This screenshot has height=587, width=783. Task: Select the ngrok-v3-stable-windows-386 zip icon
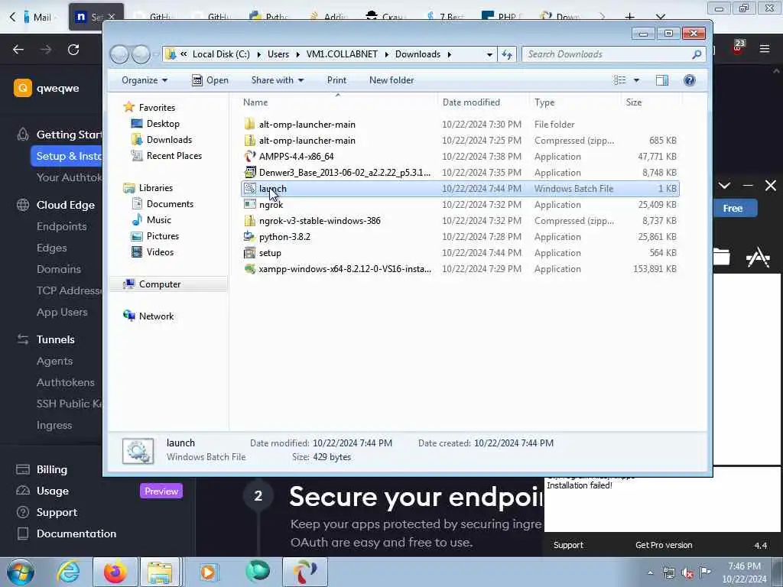pyautogui.click(x=250, y=221)
